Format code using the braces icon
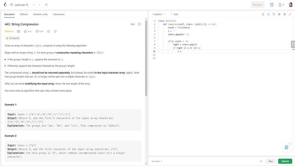Viewport: 295px width, 166px height. tap(268, 14)
